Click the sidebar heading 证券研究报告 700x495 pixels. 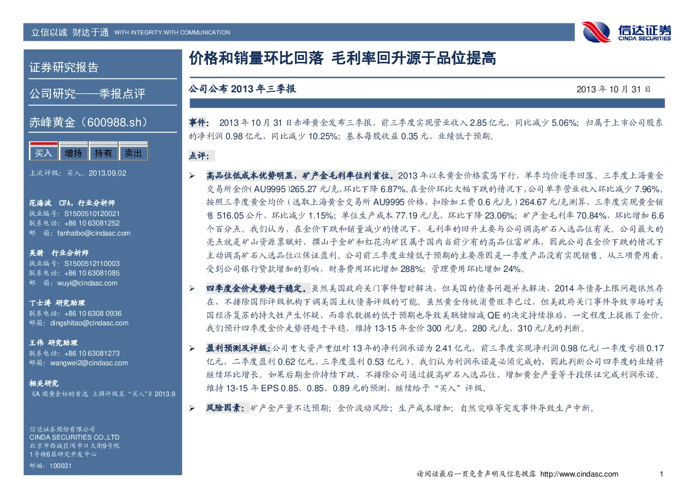click(x=64, y=67)
